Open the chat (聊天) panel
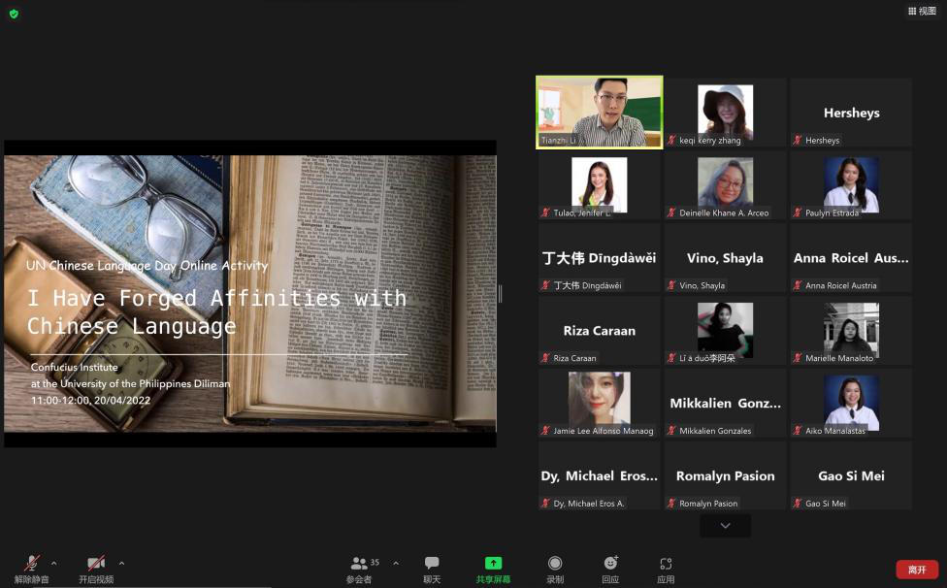The height and width of the screenshot is (588, 947). click(432, 564)
